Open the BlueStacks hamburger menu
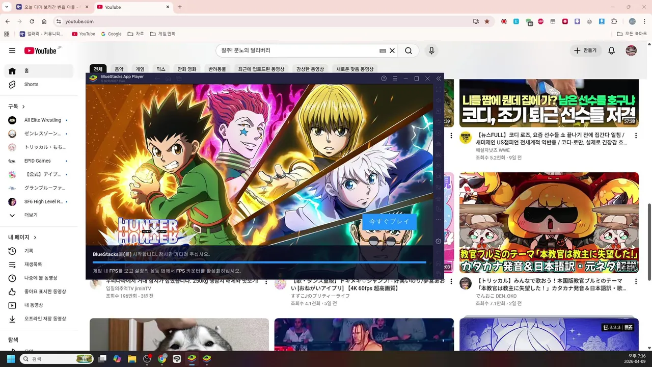652x367 pixels. (x=395, y=78)
